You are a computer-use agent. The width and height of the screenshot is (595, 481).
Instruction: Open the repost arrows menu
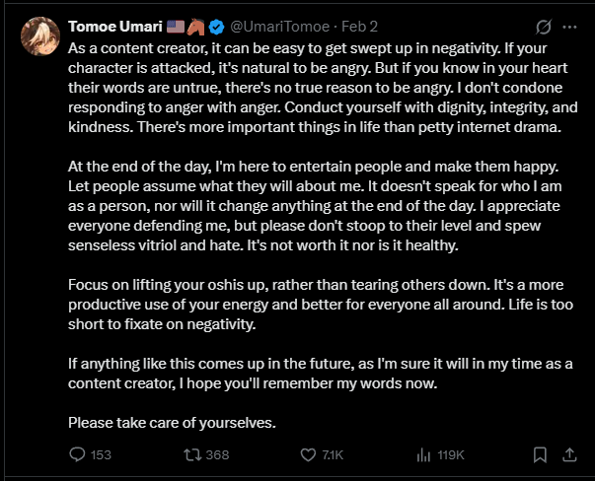pos(193,454)
